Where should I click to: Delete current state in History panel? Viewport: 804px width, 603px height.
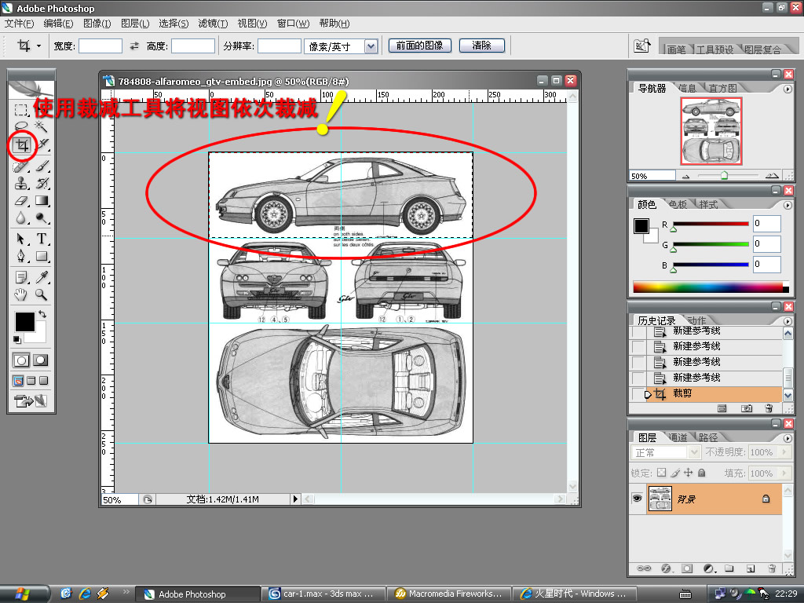(x=769, y=408)
